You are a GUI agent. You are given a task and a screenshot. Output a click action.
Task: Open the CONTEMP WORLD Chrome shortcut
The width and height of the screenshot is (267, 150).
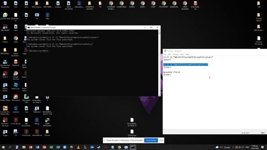pyautogui.click(x=111, y=5)
